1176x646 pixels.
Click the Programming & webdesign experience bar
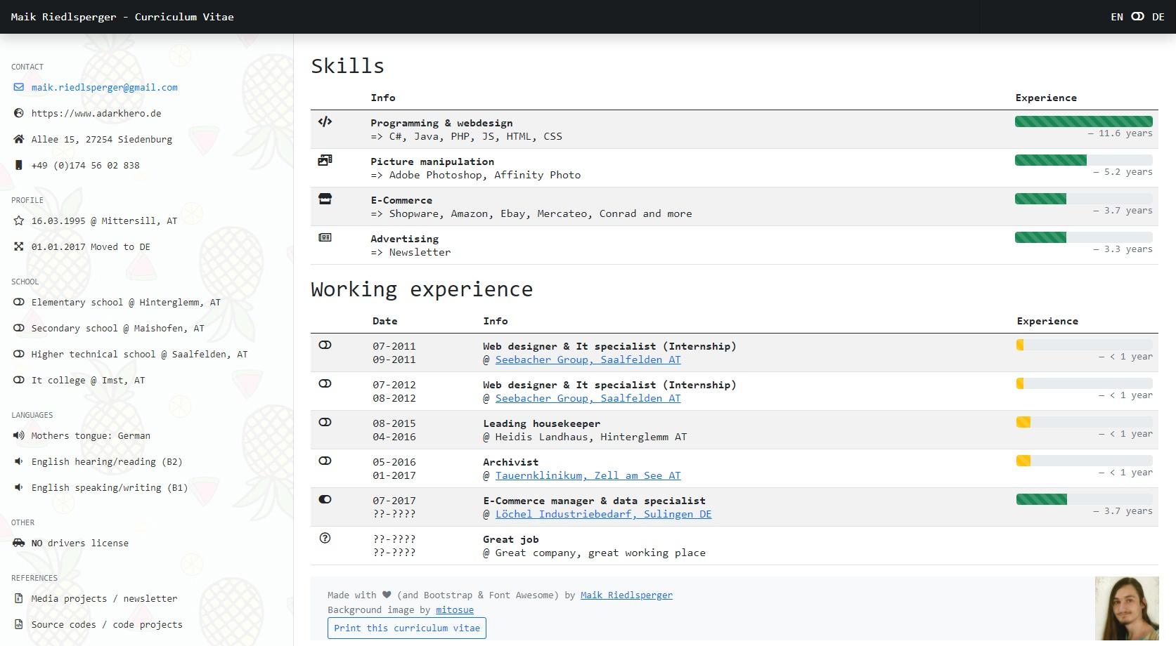1083,121
